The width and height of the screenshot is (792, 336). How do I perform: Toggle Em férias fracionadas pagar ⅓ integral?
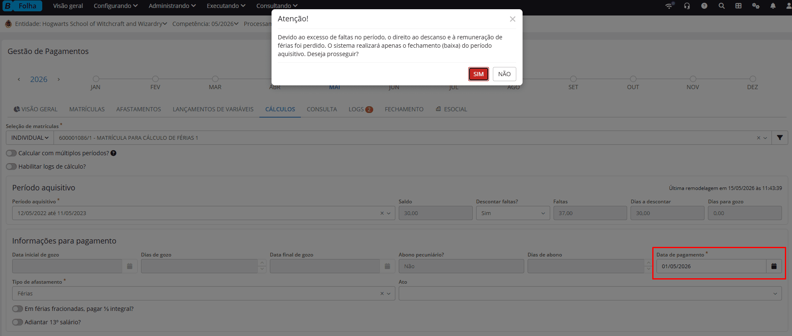[18, 309]
